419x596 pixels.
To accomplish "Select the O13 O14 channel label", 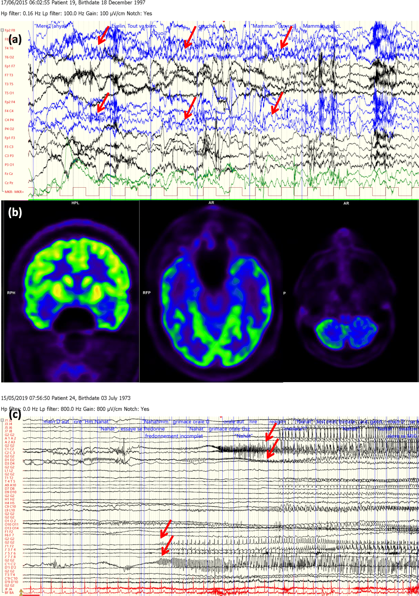I will click(12, 528).
